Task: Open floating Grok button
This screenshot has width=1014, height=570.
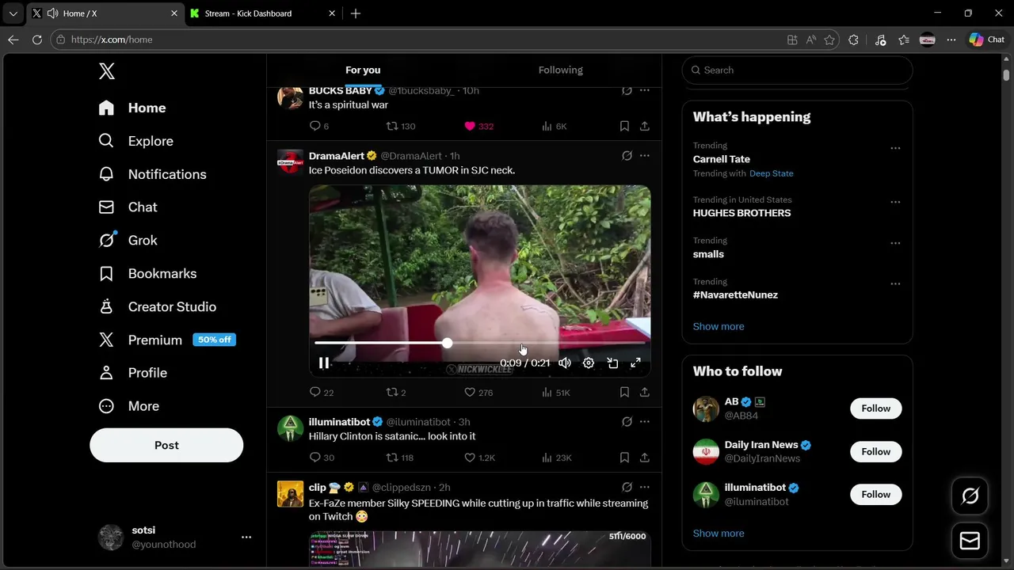Action: tap(970, 496)
